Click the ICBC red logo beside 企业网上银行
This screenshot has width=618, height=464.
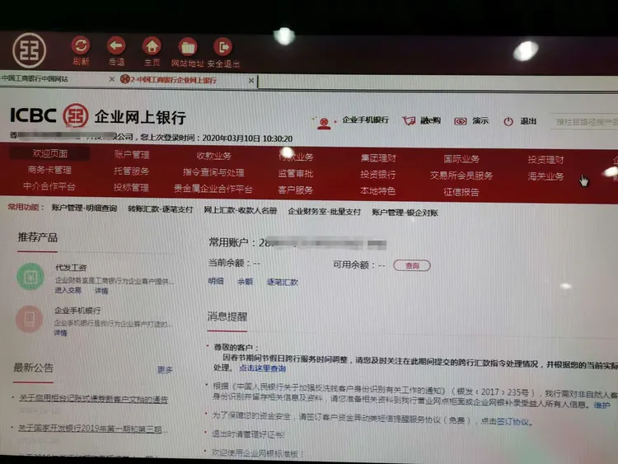pos(75,115)
